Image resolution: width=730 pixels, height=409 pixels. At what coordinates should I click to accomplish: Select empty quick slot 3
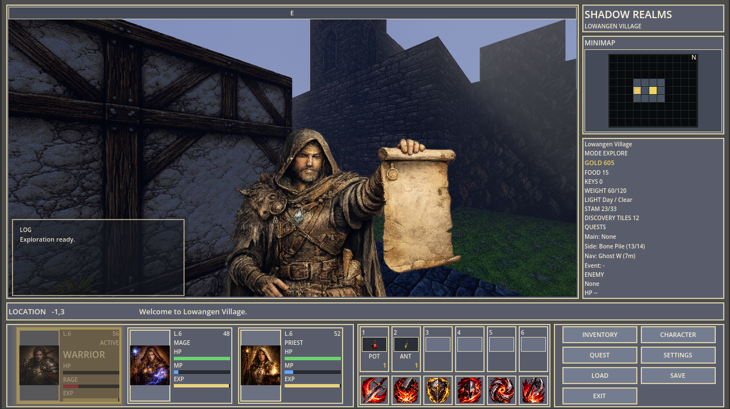(x=438, y=349)
